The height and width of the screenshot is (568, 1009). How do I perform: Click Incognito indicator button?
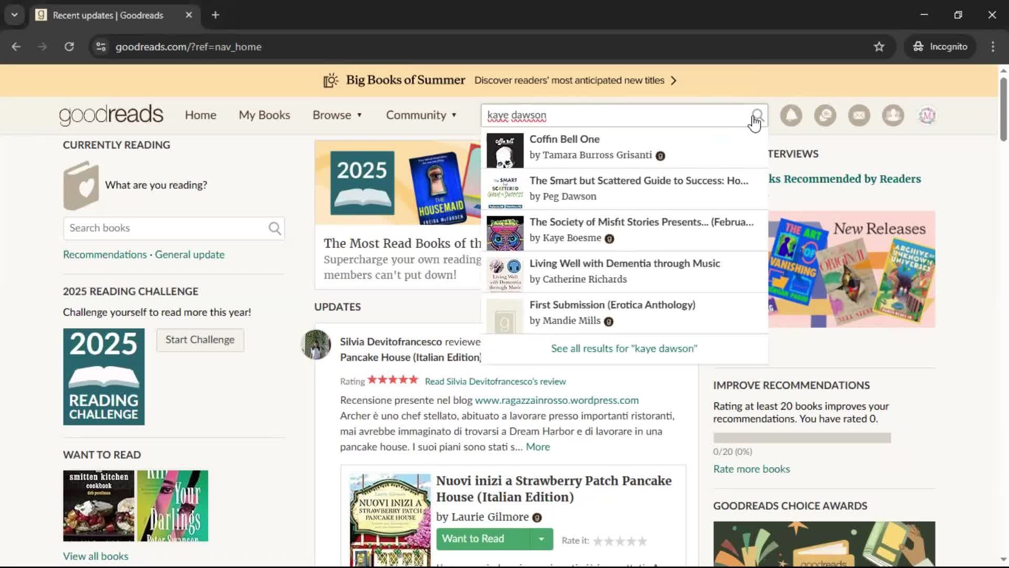coord(941,47)
